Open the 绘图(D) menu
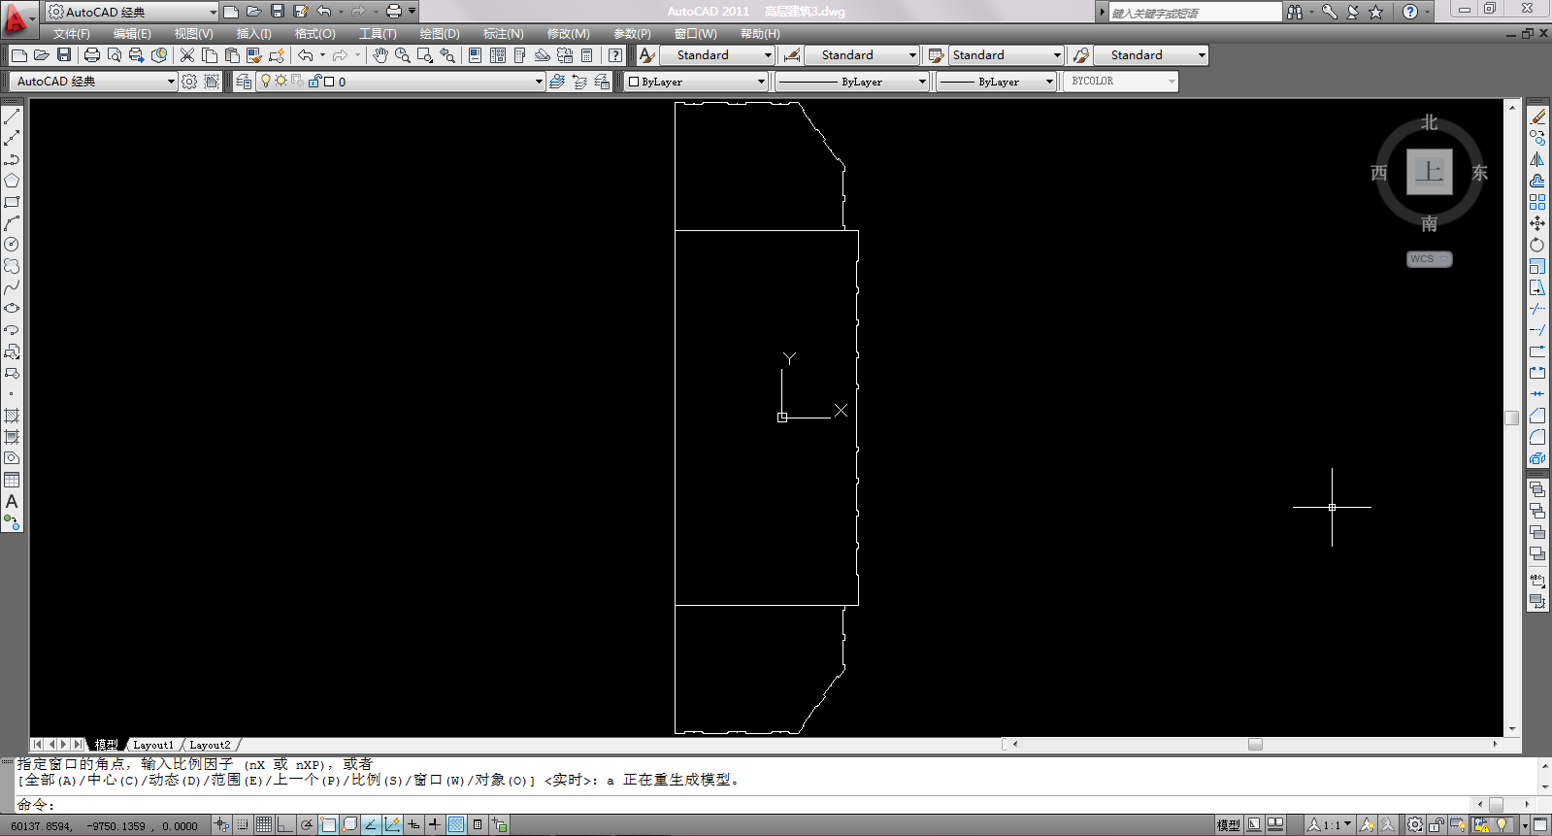Viewport: 1552px width, 836px height. tap(440, 34)
